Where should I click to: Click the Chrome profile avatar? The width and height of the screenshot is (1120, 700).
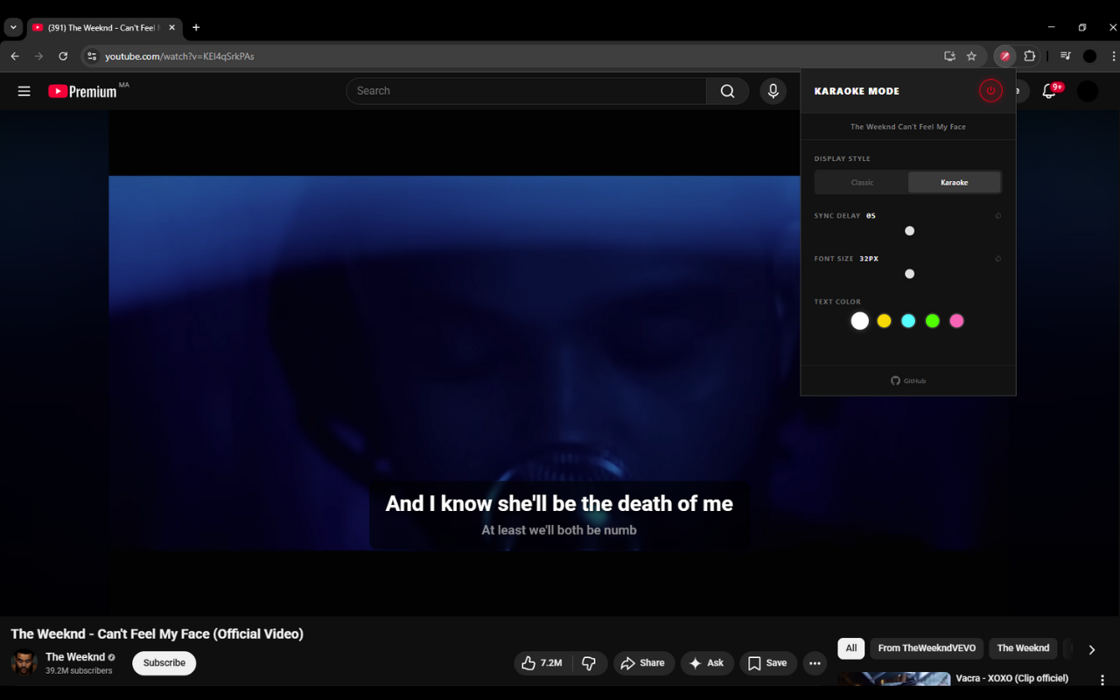[1089, 56]
